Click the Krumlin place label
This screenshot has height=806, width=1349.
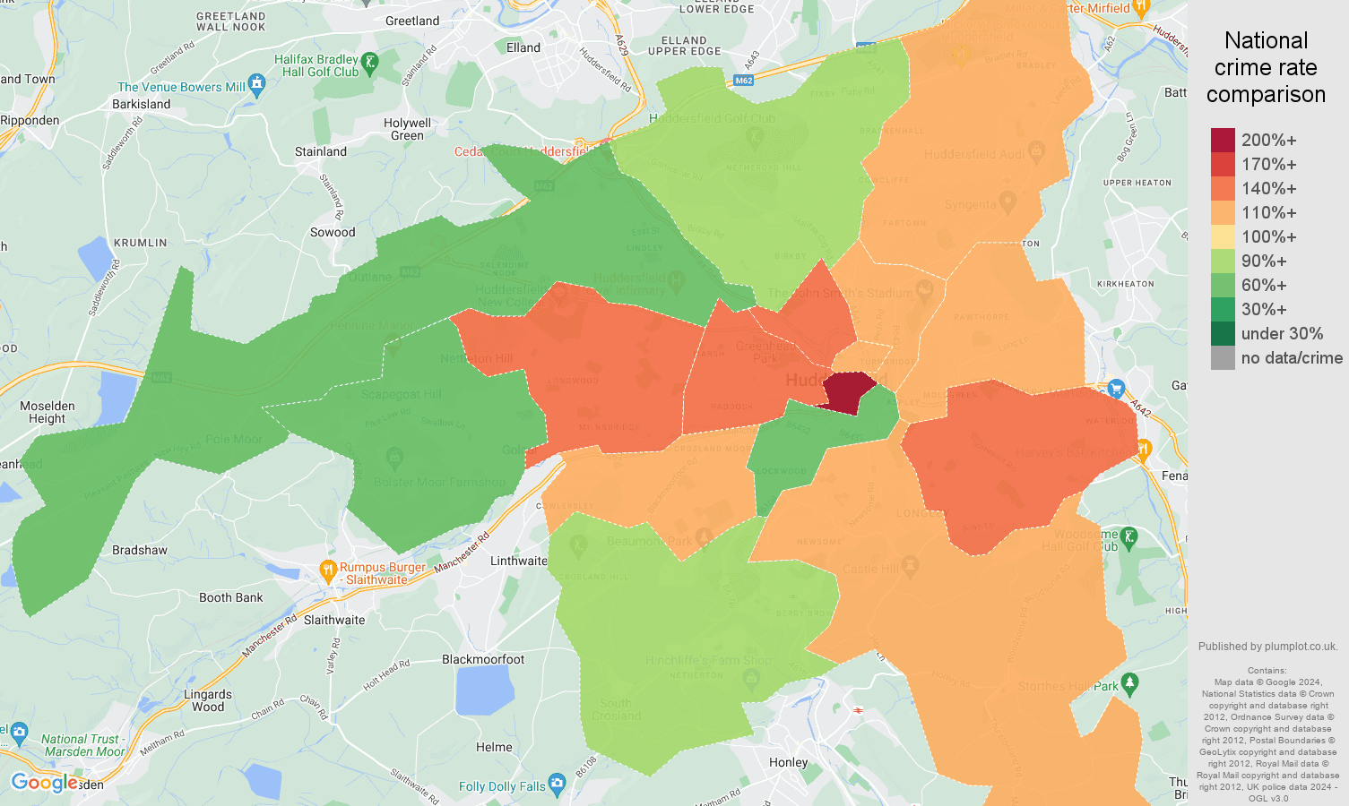click(x=141, y=243)
